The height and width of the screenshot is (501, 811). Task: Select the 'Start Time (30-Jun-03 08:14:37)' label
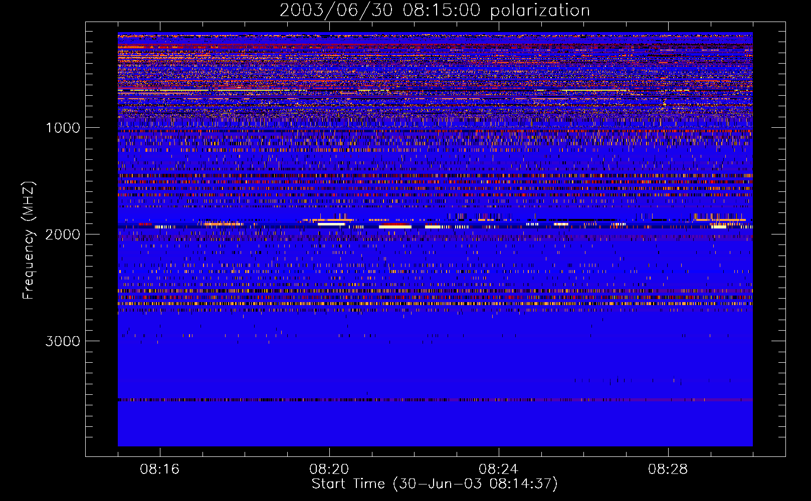435,484
